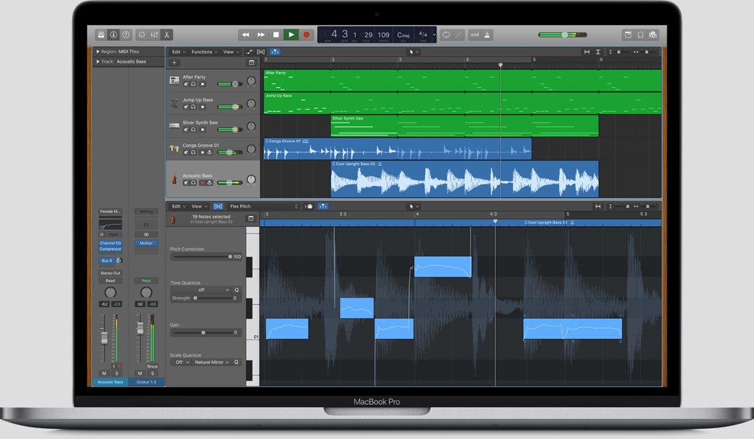Add a new track with plus button
This screenshot has height=439, width=754.
click(x=174, y=63)
